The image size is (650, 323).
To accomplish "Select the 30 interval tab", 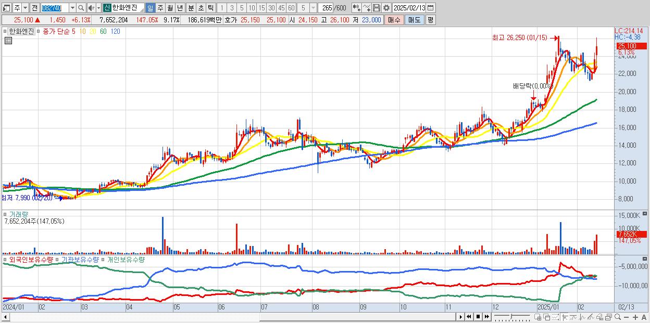I will pyautogui.click(x=271, y=8).
